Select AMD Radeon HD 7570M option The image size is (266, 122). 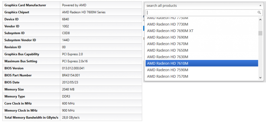point(202,76)
